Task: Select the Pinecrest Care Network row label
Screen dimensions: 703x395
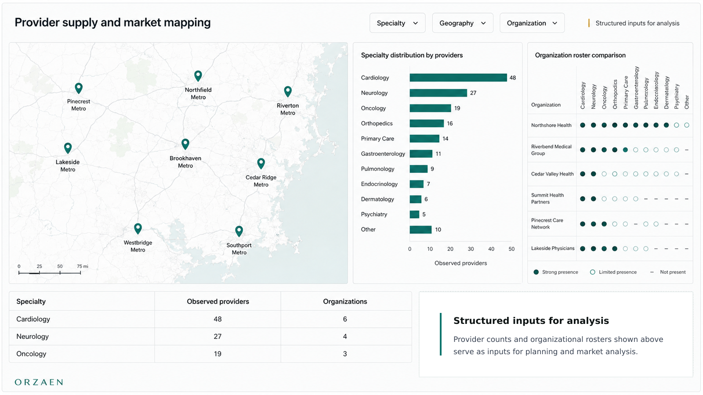Action: tap(547, 223)
